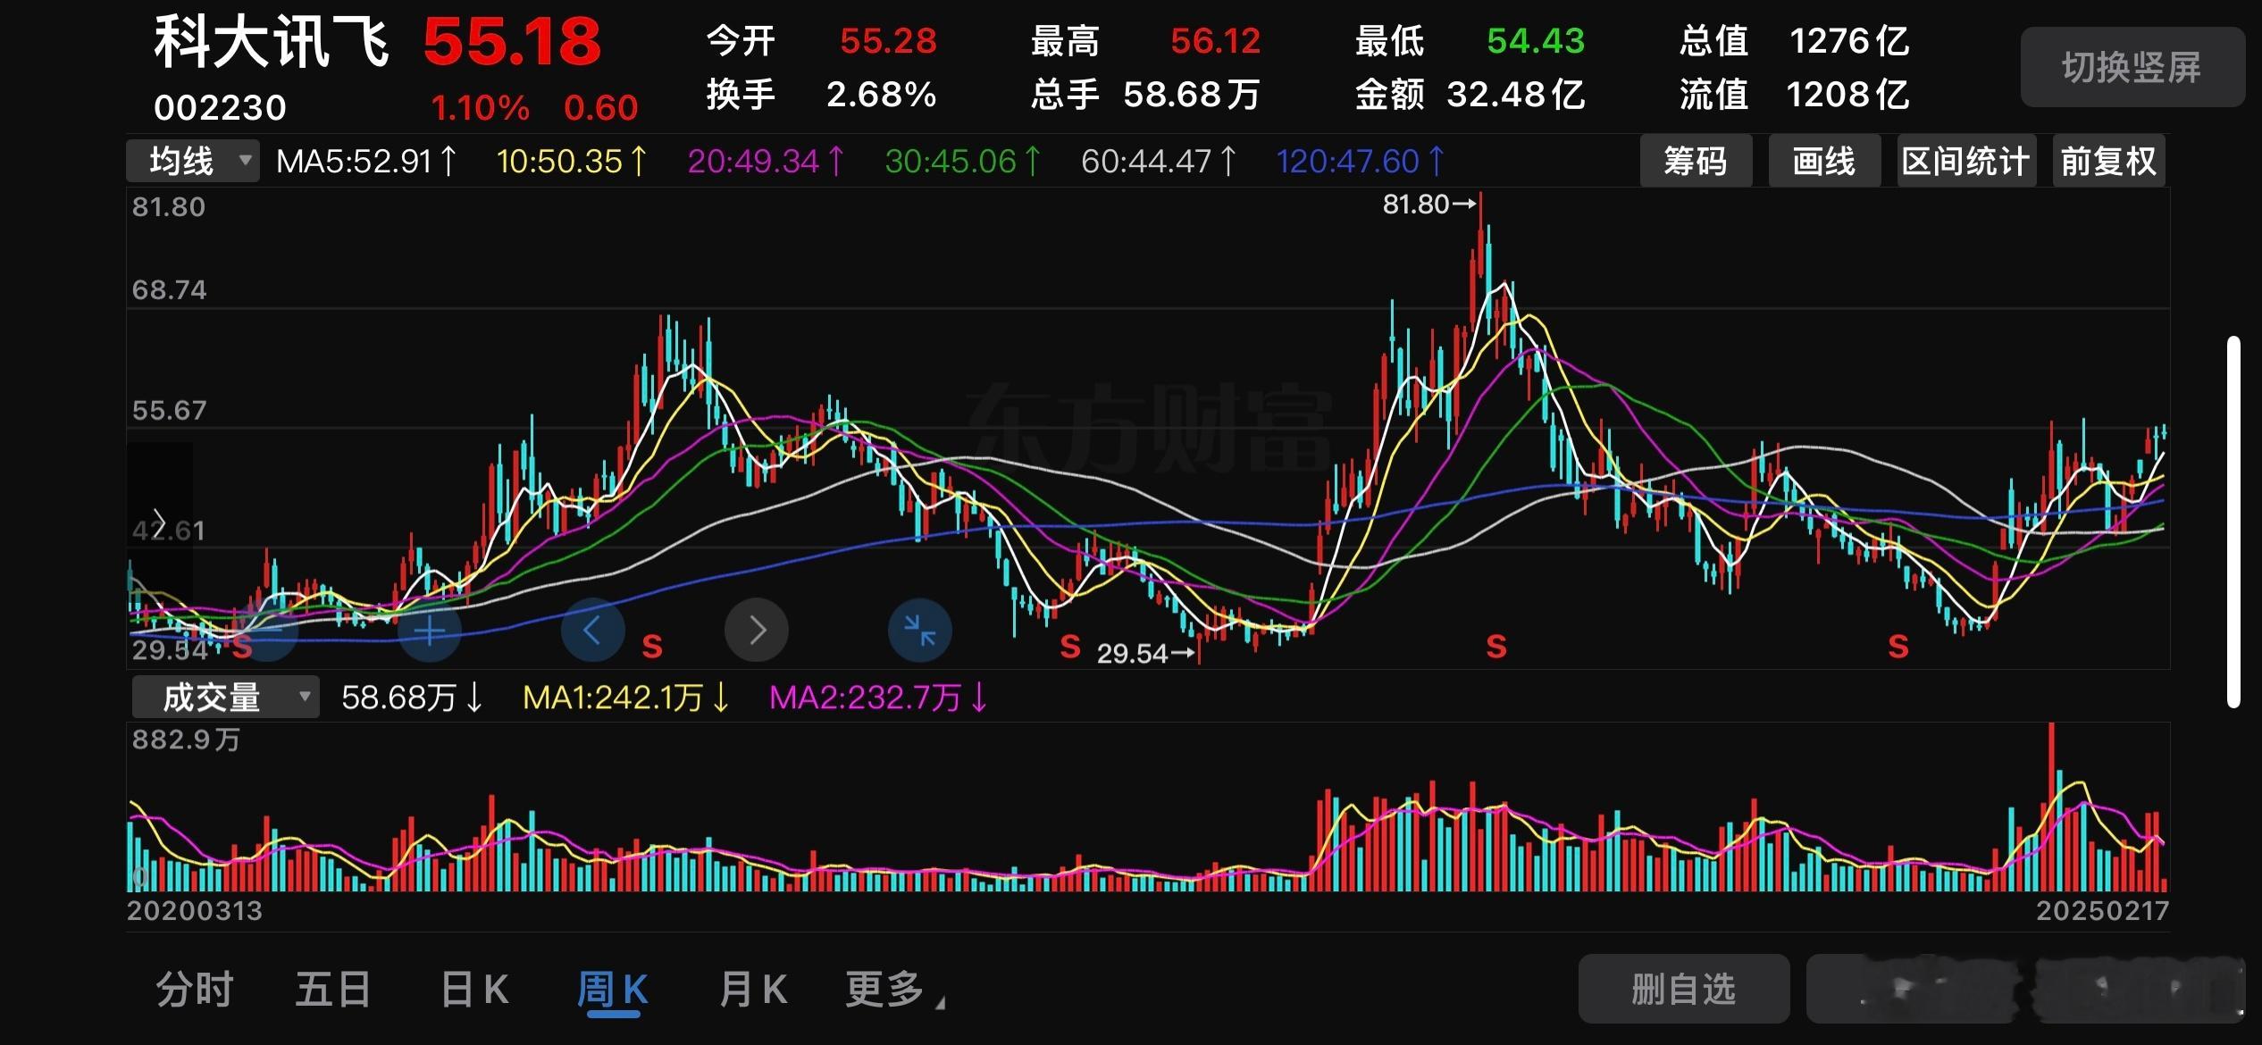Tap the 29.54 low price marker
2262x1045 pixels.
(1146, 654)
